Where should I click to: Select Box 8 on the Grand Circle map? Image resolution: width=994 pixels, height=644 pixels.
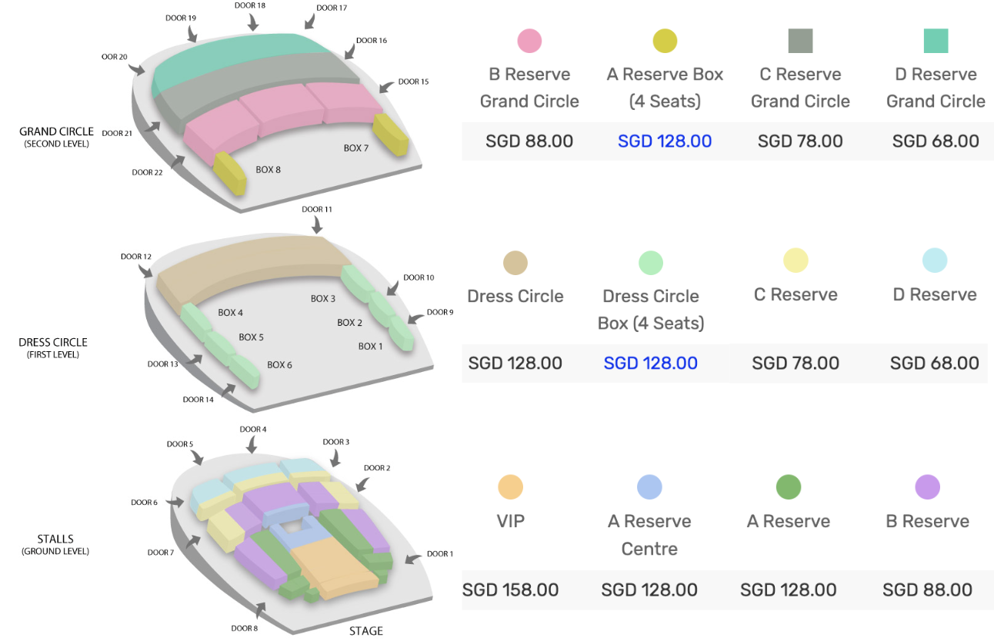[229, 174]
